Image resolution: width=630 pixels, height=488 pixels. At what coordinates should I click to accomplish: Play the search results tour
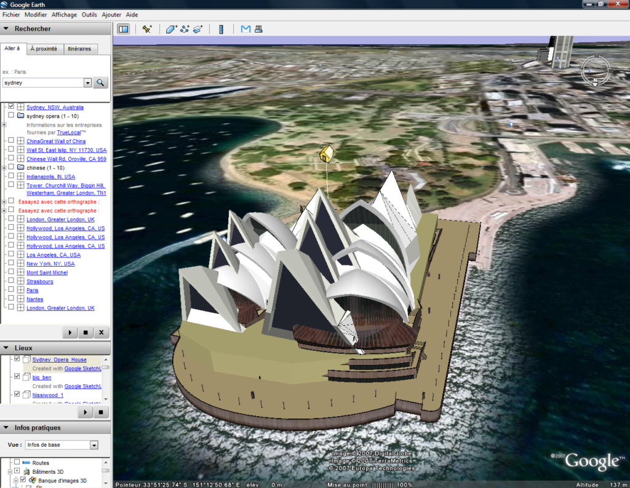click(x=70, y=333)
